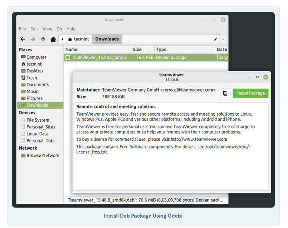Viewport: 288px width, 228px height.
Task: Toggle location entry with the pencil icon
Action: click(x=216, y=39)
